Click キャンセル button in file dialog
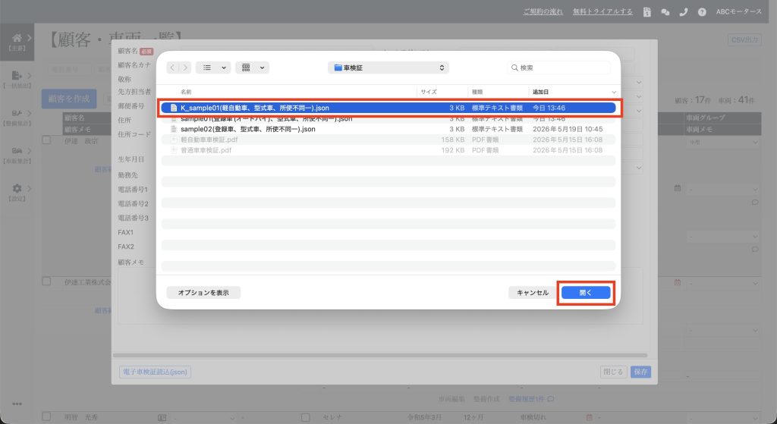 tap(533, 293)
